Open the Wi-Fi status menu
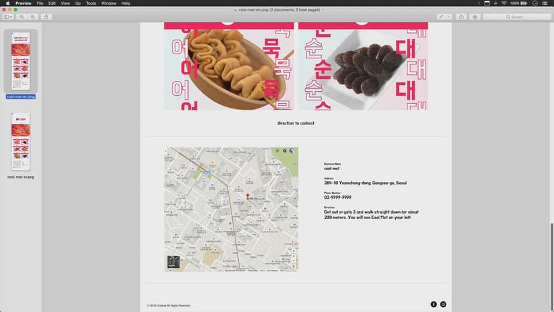This screenshot has height=312, width=554. coord(504,3)
